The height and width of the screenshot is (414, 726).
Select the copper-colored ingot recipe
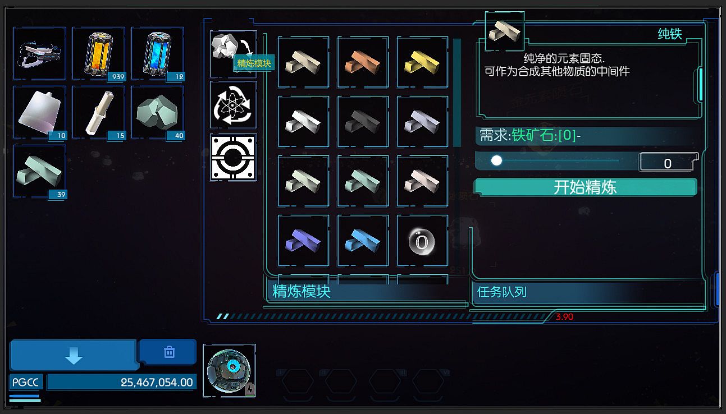(363, 62)
